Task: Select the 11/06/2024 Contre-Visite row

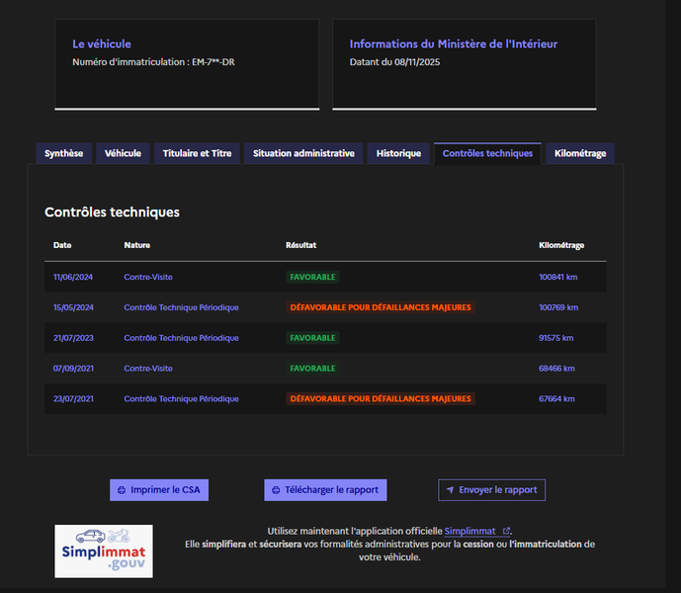Action: coord(325,277)
